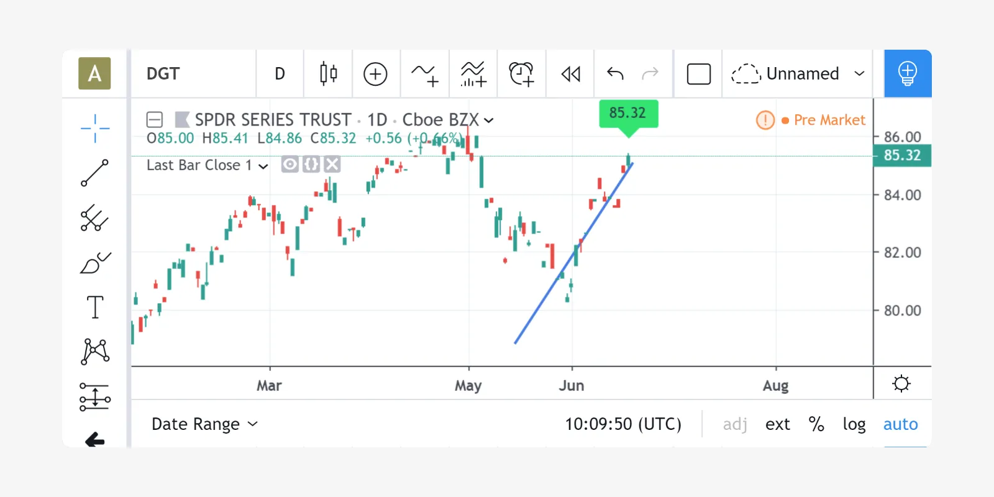The height and width of the screenshot is (497, 994).
Task: Start bar replay with rewind icon
Action: point(570,74)
